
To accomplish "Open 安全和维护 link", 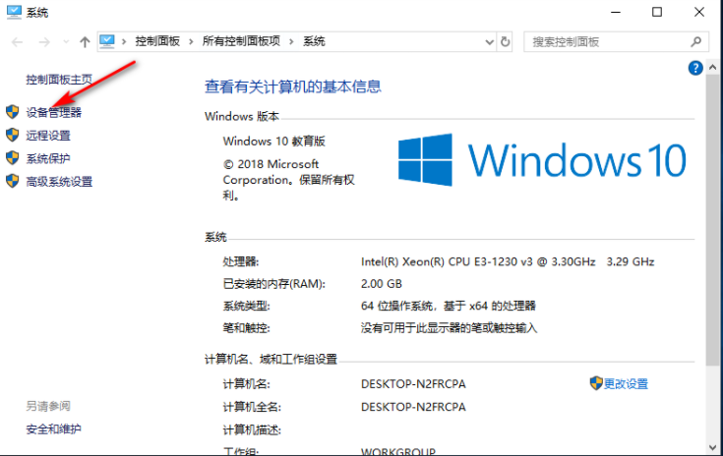I will pyautogui.click(x=54, y=428).
